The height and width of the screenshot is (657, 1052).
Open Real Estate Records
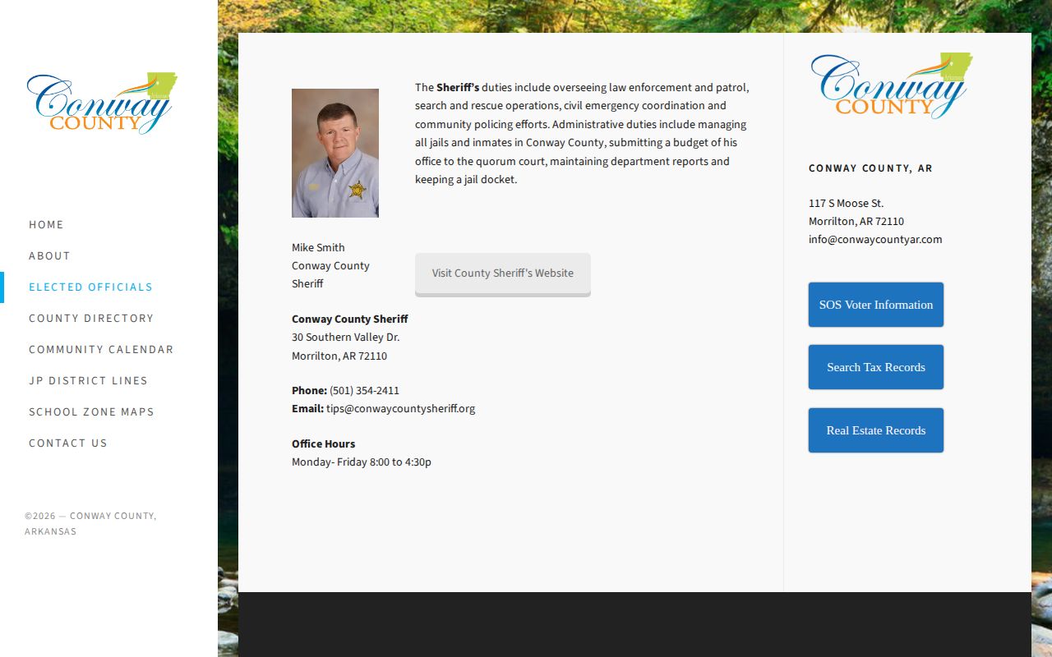(876, 430)
